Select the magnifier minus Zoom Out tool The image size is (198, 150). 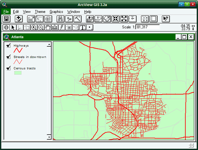coord(41,27)
